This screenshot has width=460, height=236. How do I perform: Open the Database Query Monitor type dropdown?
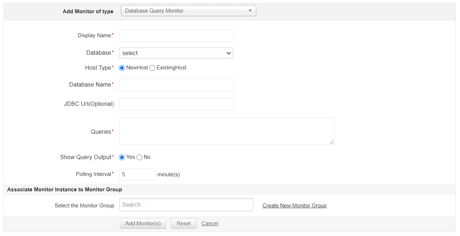pos(188,11)
